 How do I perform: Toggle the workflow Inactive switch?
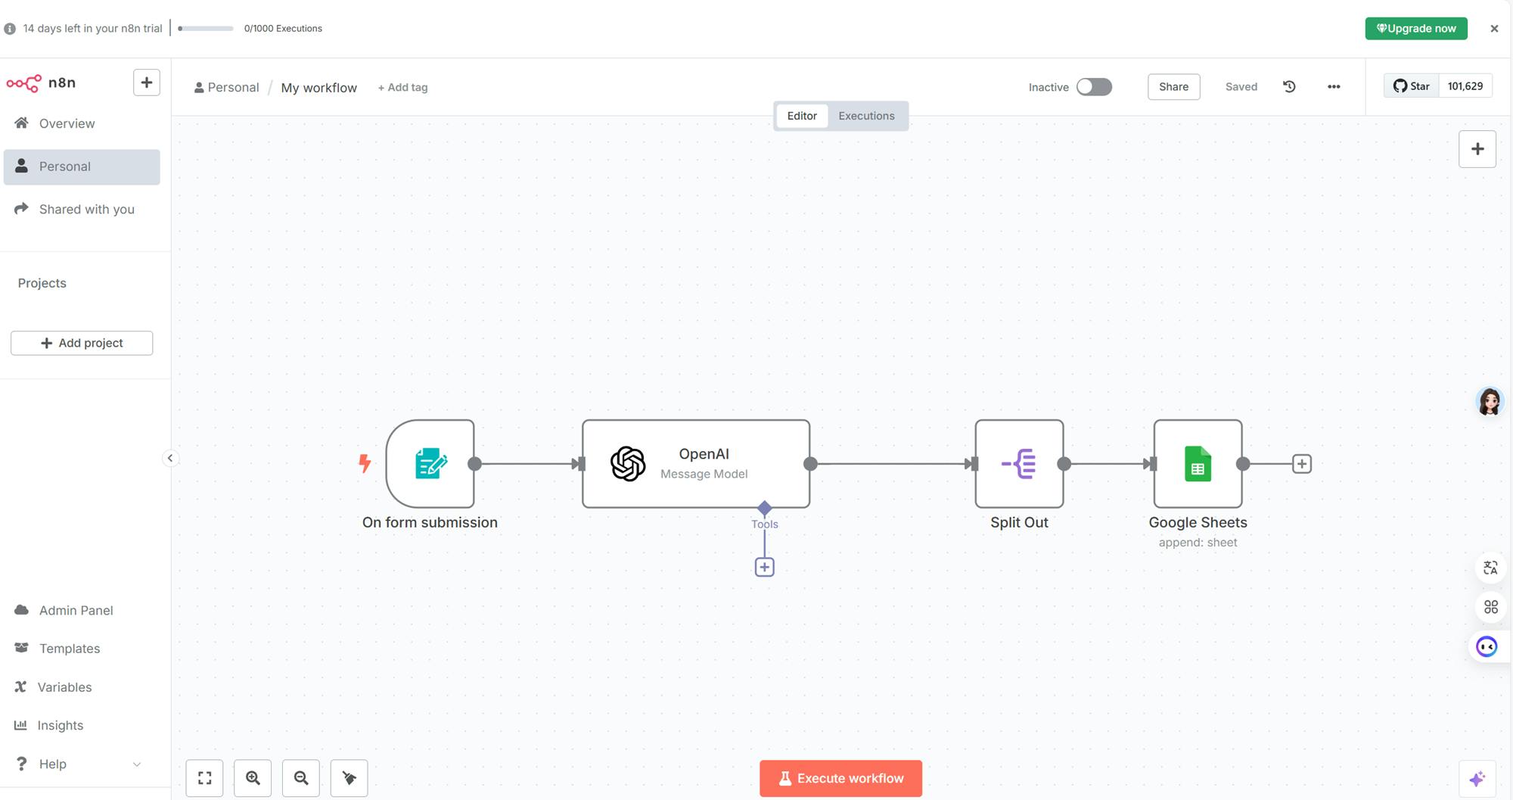1094,87
